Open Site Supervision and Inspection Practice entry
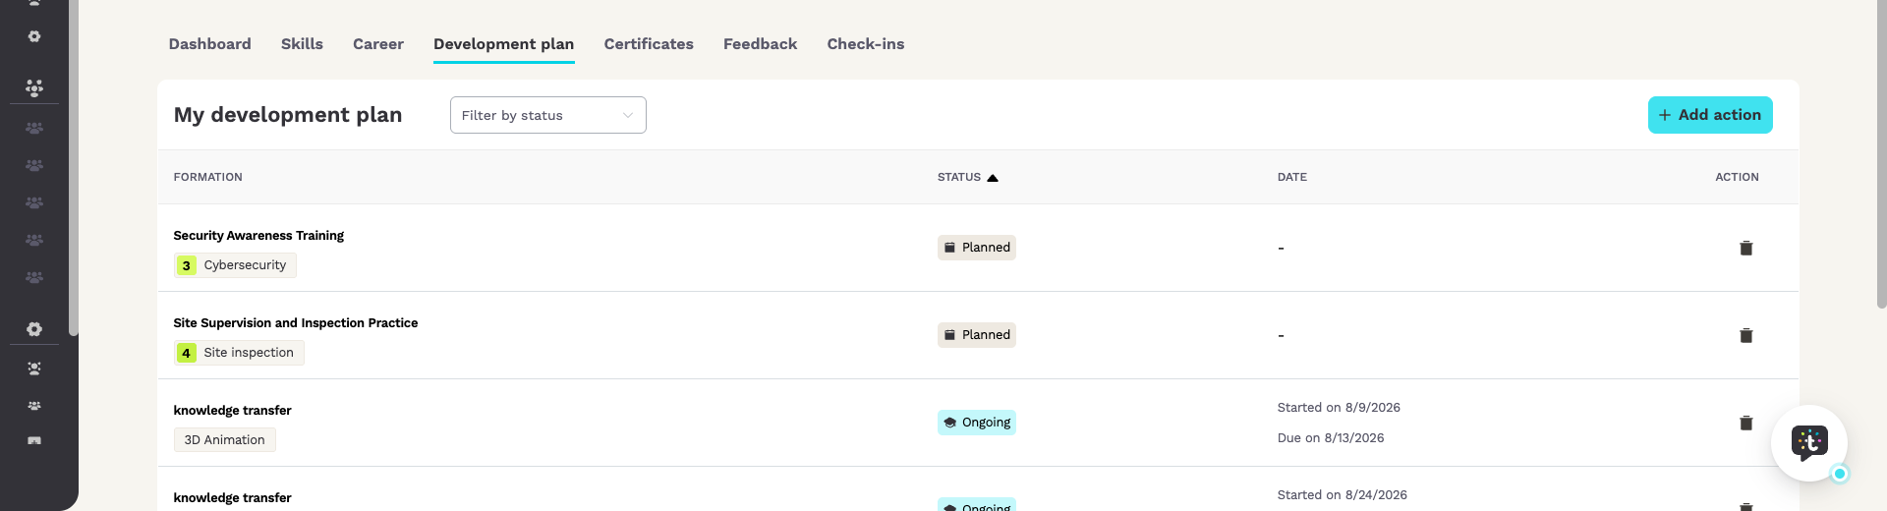Image resolution: width=1887 pixels, height=511 pixels. pyautogui.click(x=295, y=323)
